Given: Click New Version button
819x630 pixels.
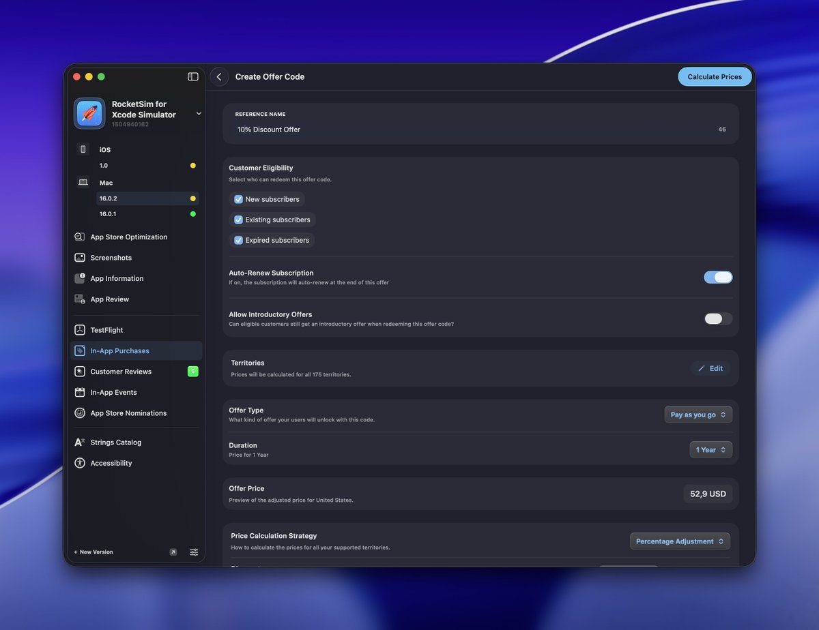Looking at the screenshot, I should 94,552.
